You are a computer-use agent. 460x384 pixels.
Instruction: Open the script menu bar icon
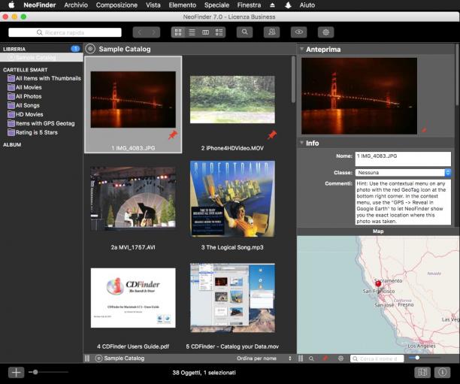(288, 5)
